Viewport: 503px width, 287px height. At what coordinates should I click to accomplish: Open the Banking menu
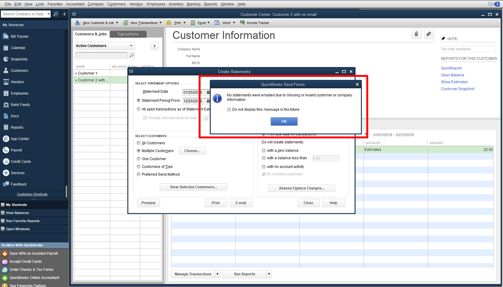point(194,4)
